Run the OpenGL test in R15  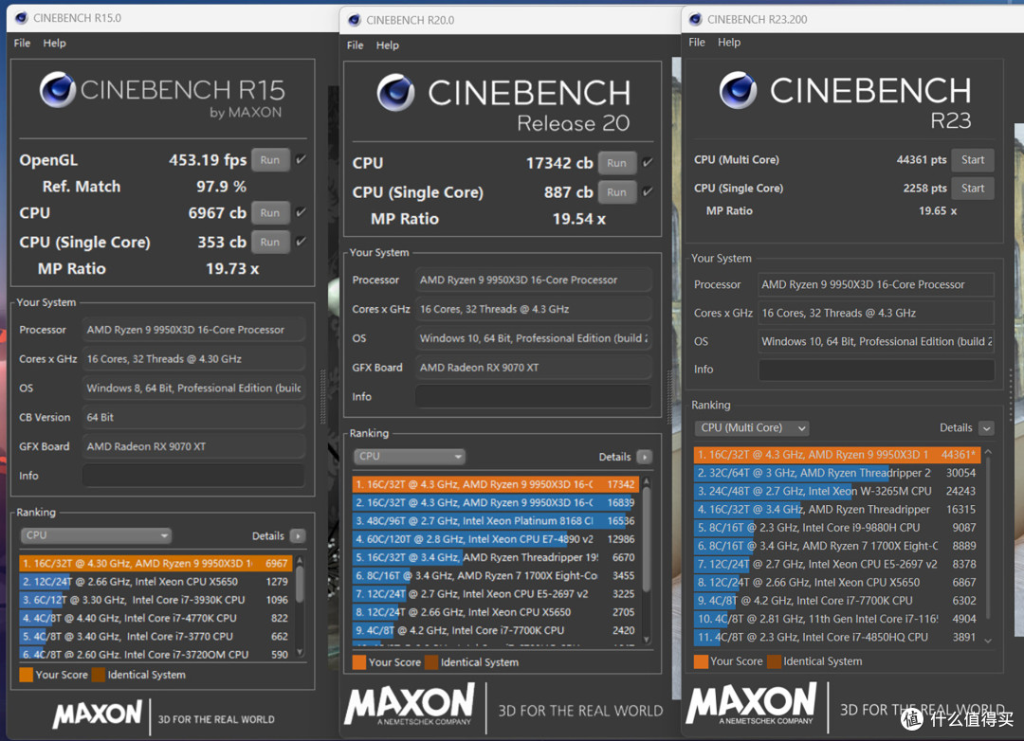270,160
